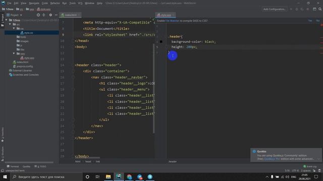Open Windows Start menu
Viewport: 323px width, 181px height.
point(5,176)
